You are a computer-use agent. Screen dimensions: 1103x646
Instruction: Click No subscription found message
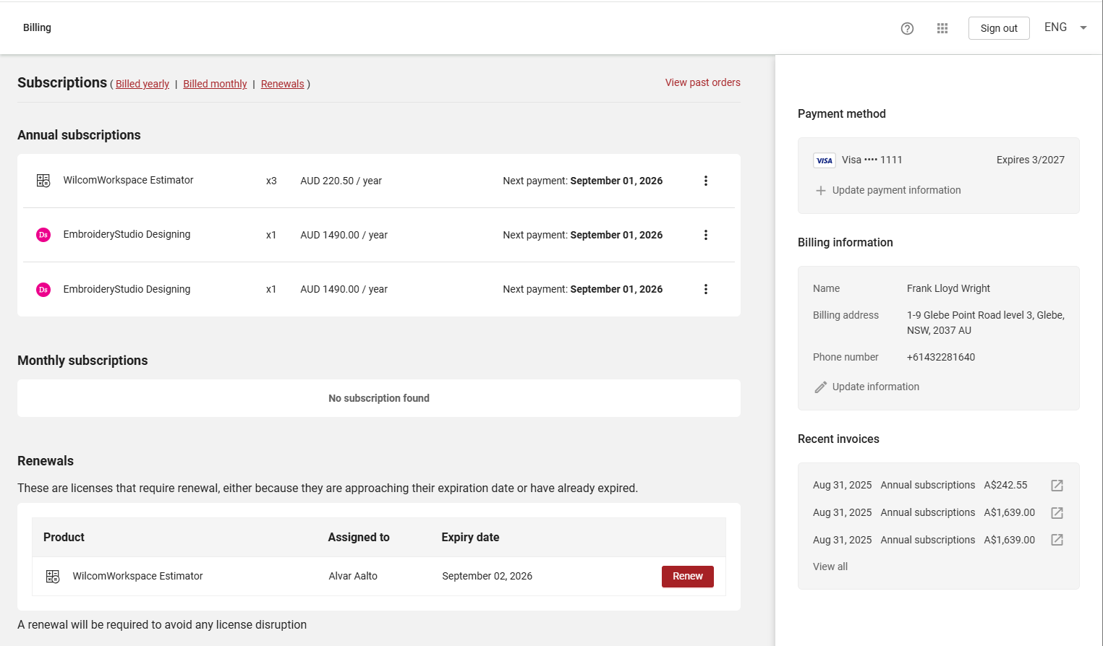[379, 398]
